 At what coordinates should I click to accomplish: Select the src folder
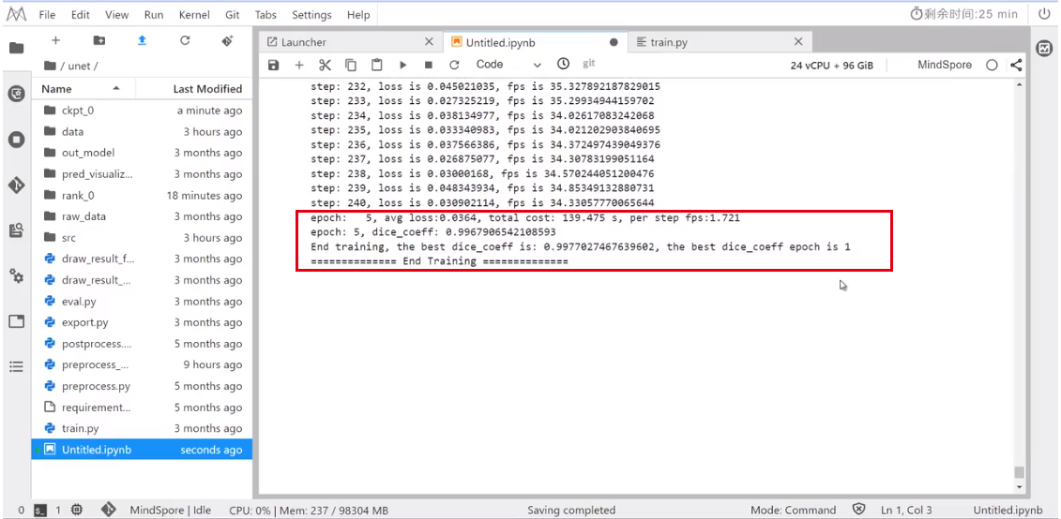(x=142, y=238)
